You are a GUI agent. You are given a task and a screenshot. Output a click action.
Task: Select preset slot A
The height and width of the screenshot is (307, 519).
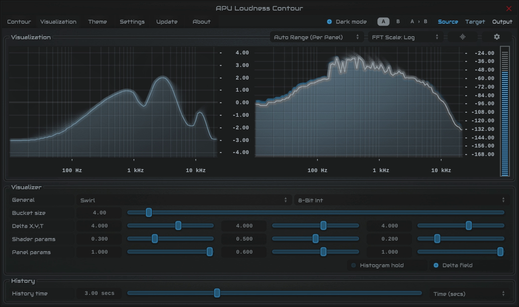tap(383, 22)
